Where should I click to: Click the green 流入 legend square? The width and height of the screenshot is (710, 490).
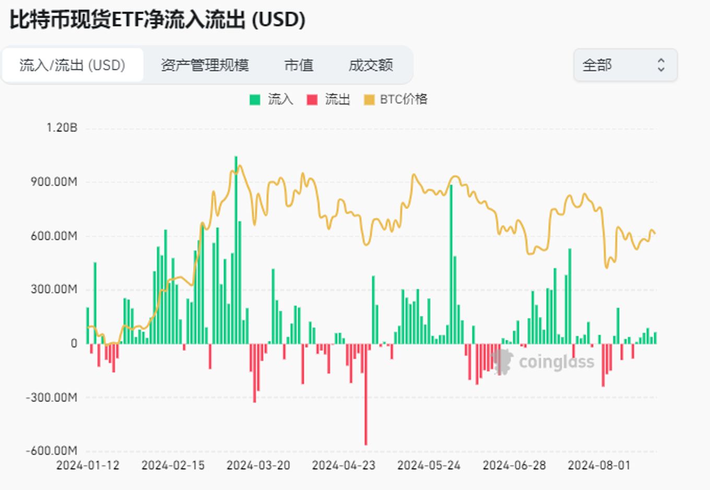(255, 98)
